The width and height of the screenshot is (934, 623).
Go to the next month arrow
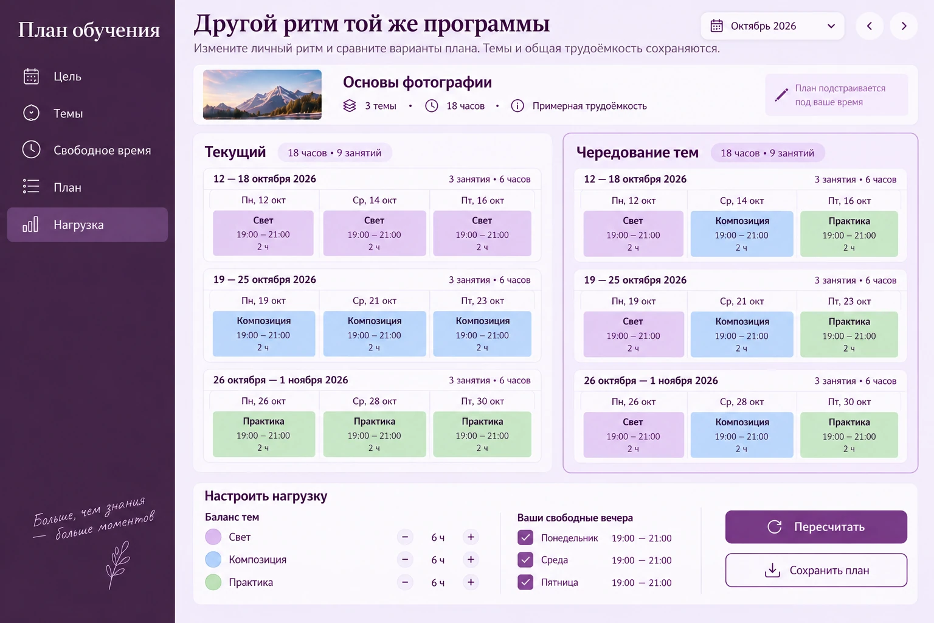click(904, 26)
